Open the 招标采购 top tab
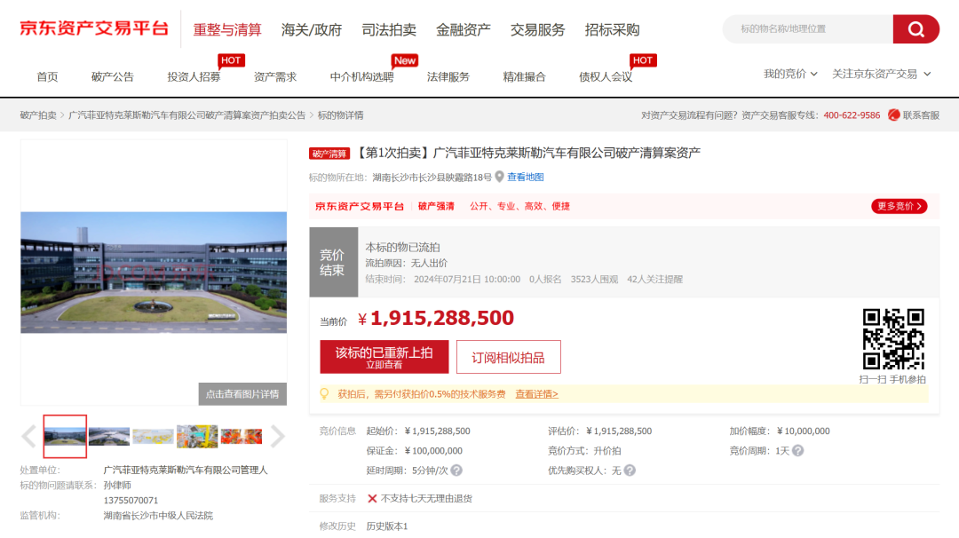 coord(612,29)
